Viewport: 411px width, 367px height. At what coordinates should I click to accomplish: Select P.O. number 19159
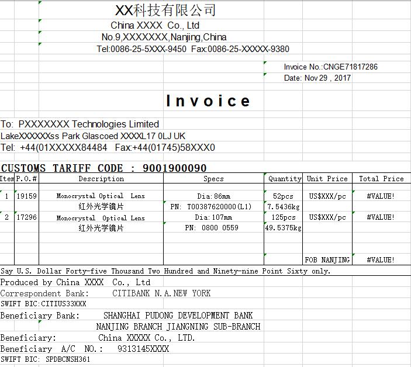tap(27, 196)
